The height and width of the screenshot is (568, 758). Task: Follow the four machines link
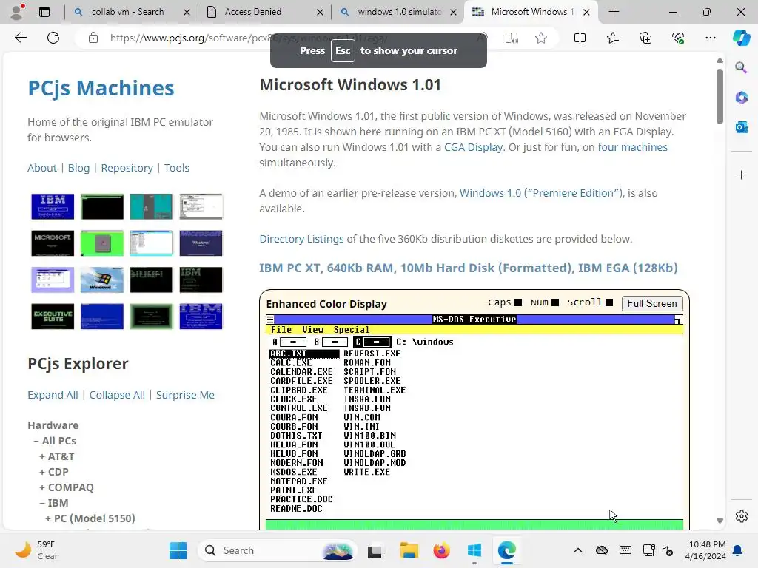(632, 147)
